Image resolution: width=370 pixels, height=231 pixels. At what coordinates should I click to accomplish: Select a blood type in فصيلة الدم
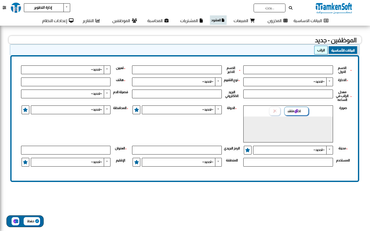coord(66,94)
